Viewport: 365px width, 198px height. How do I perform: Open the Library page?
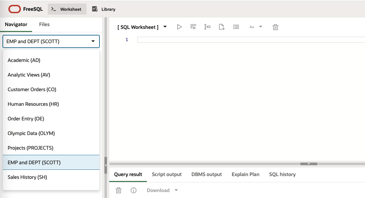click(104, 9)
